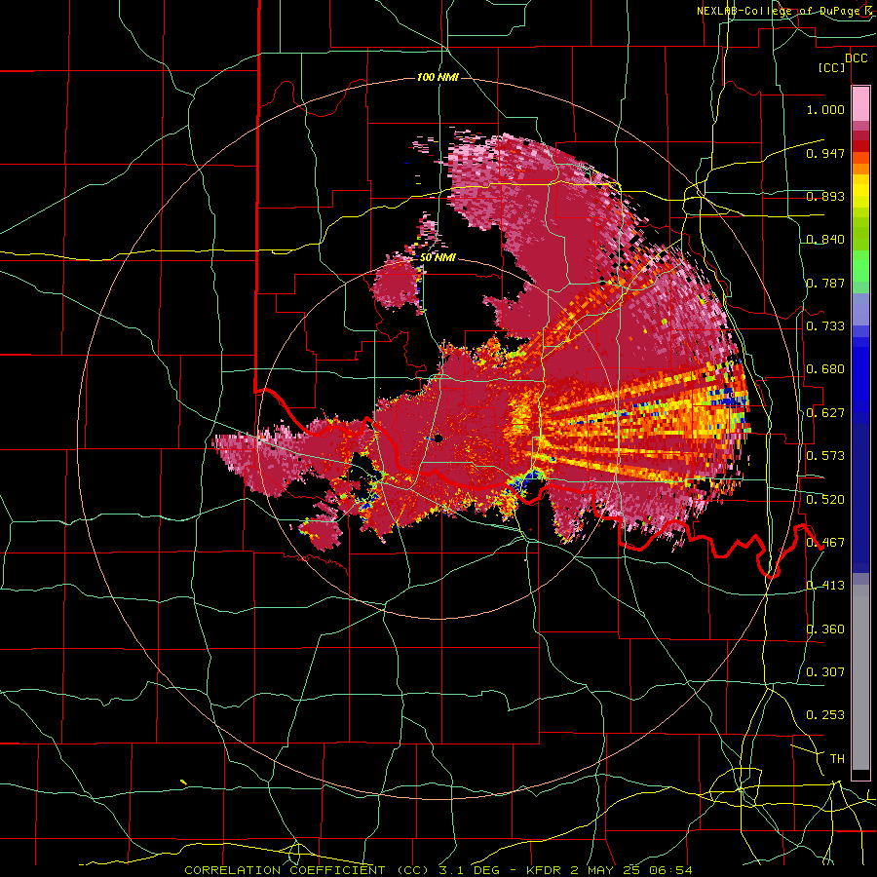877x877 pixels.
Task: Click the 0.733 legend value
Action: coord(825,326)
